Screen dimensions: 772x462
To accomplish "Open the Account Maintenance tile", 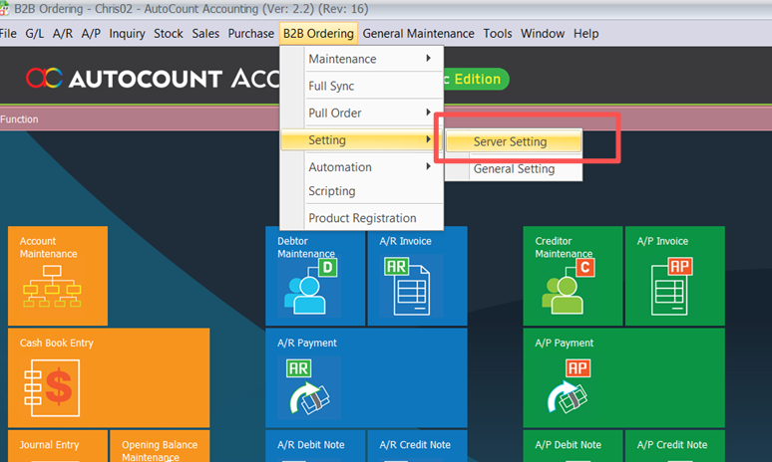I will point(58,276).
